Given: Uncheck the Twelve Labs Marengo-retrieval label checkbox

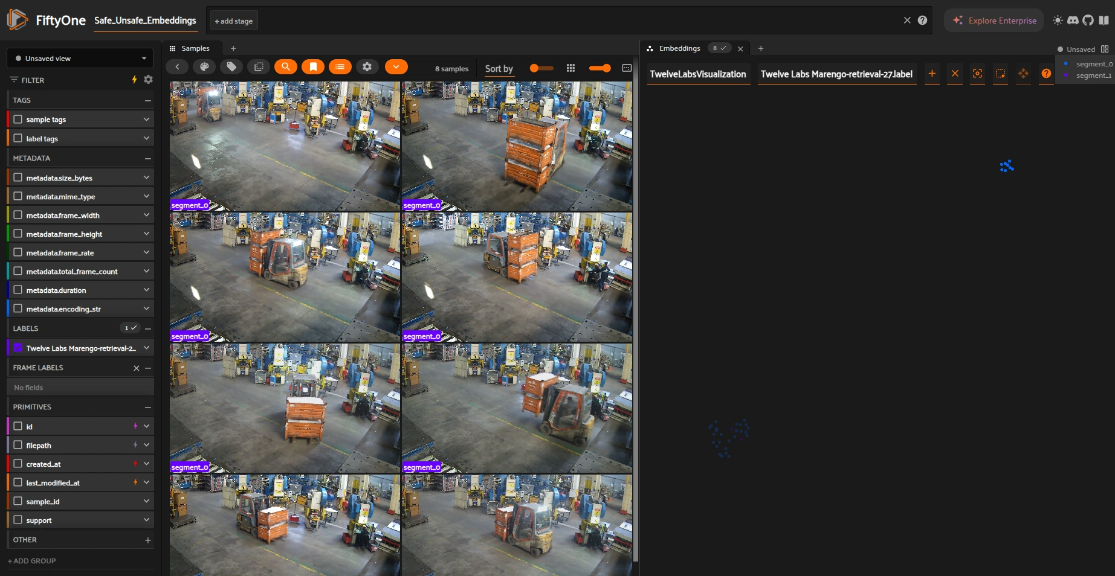Looking at the screenshot, I should click(x=18, y=348).
